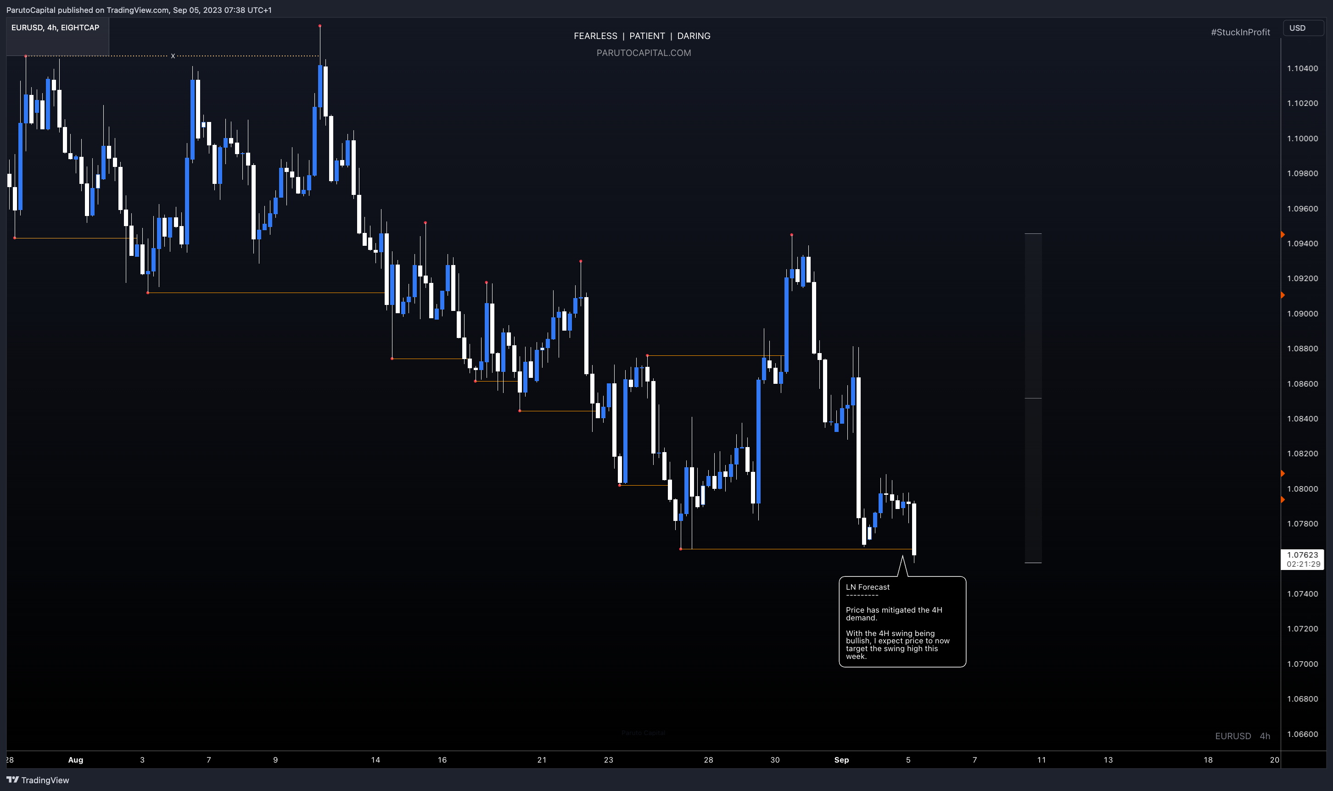Viewport: 1333px width, 791px height.
Task: Click the Sep date label on time axis
Action: (841, 759)
